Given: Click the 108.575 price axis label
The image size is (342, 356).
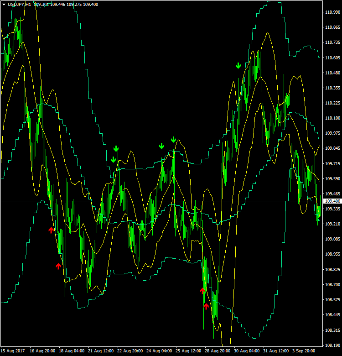Looking at the screenshot, I should tap(332, 300).
